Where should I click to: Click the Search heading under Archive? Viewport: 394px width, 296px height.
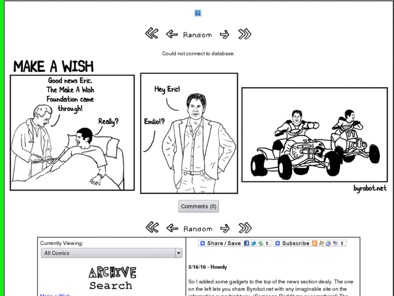coord(111,286)
